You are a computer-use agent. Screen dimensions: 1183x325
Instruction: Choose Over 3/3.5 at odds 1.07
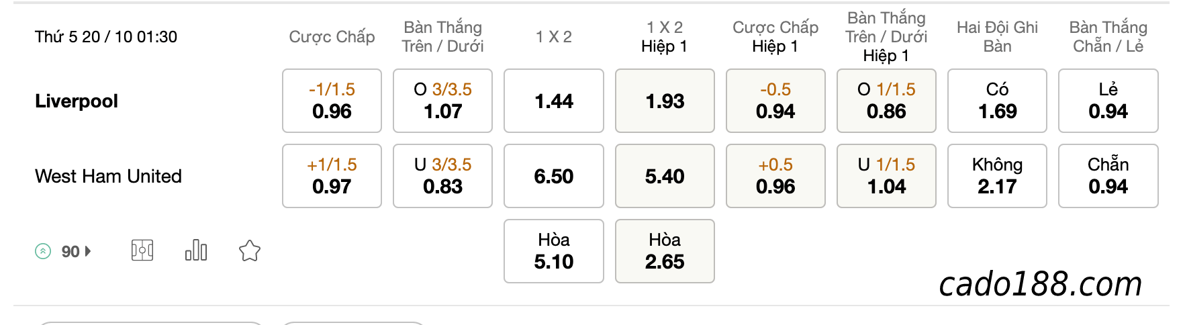(442, 101)
